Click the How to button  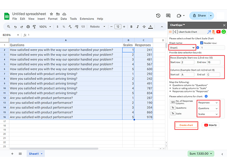[x=211, y=125]
